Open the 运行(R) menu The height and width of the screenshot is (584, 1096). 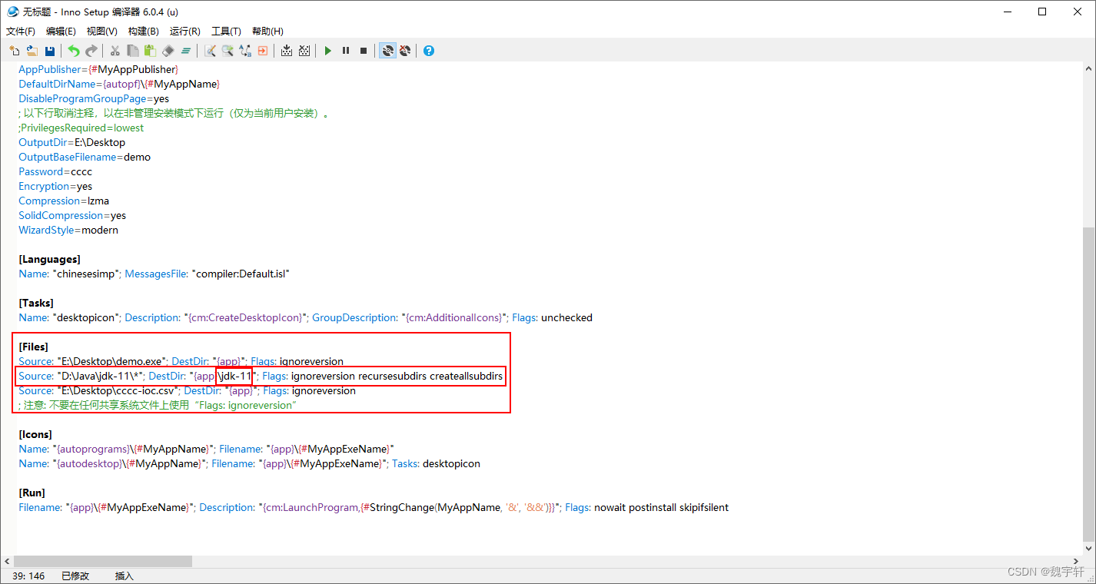[x=184, y=31]
